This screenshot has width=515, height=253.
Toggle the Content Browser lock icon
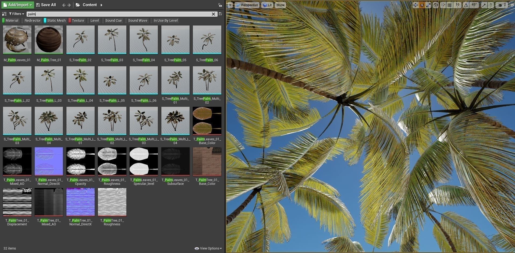click(220, 5)
